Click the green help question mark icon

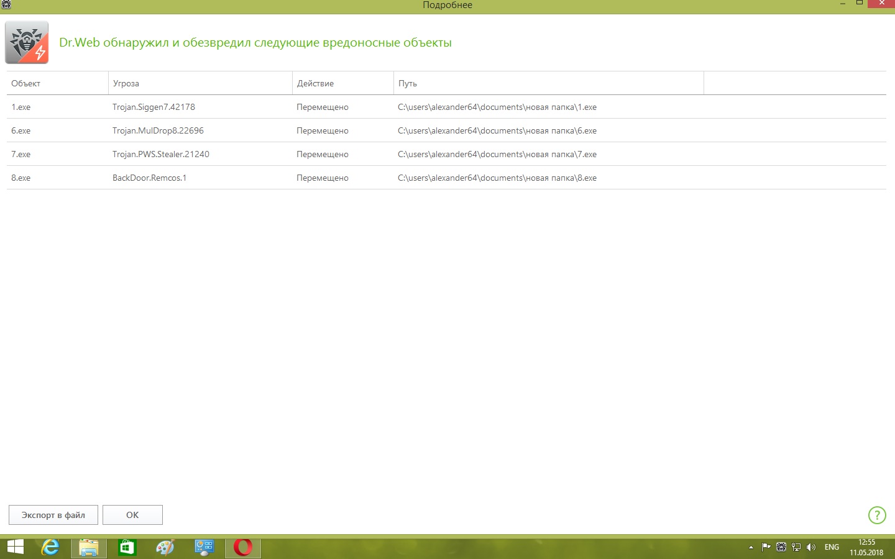coord(876,515)
